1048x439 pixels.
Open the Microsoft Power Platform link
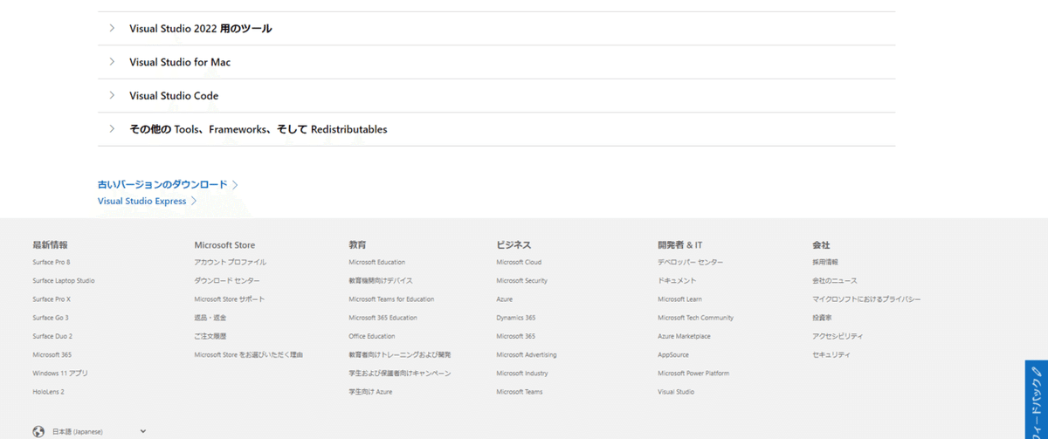(693, 374)
